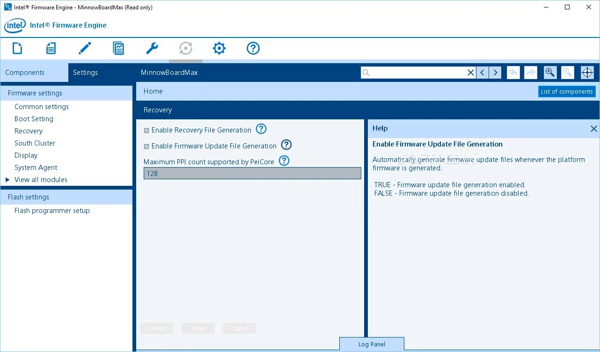Click the Undo arrow icon
600x352 pixels.
[513, 73]
